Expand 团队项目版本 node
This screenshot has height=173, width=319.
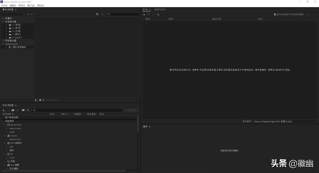(6, 47)
